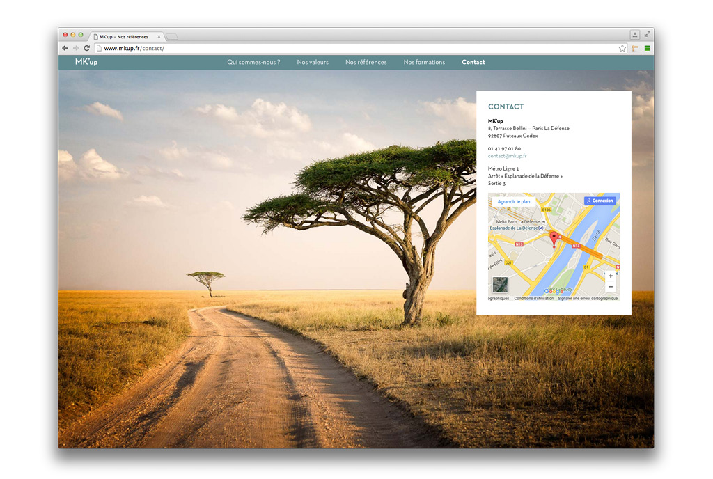Click the MK'up logo in header

click(86, 62)
